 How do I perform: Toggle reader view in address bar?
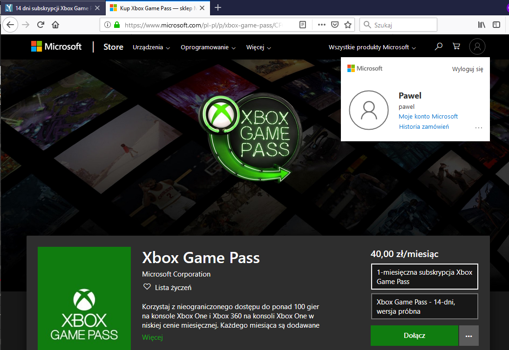(x=303, y=25)
